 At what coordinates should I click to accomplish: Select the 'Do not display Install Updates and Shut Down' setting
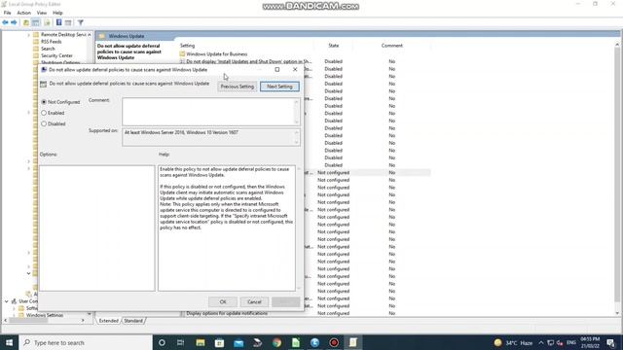(249, 61)
